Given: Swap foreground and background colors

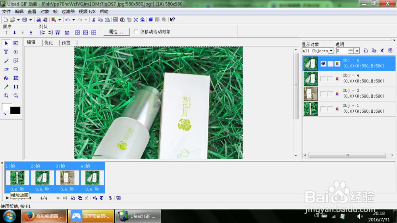Looking at the screenshot, I should [4, 113].
